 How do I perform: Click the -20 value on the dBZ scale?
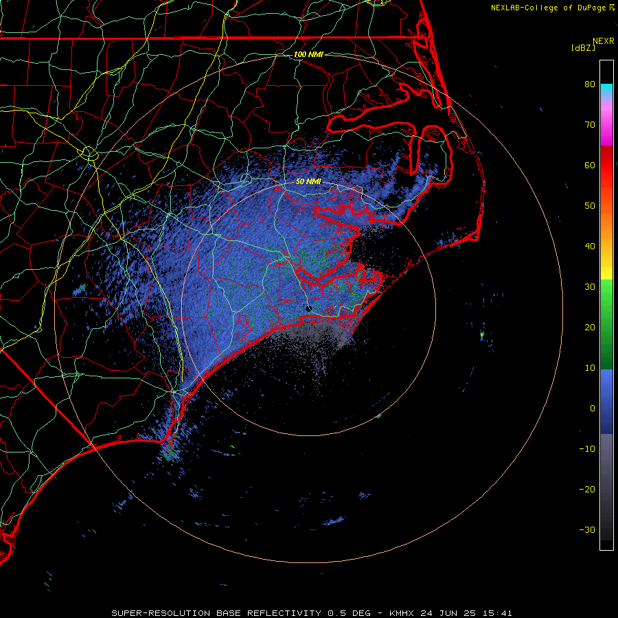(587, 490)
